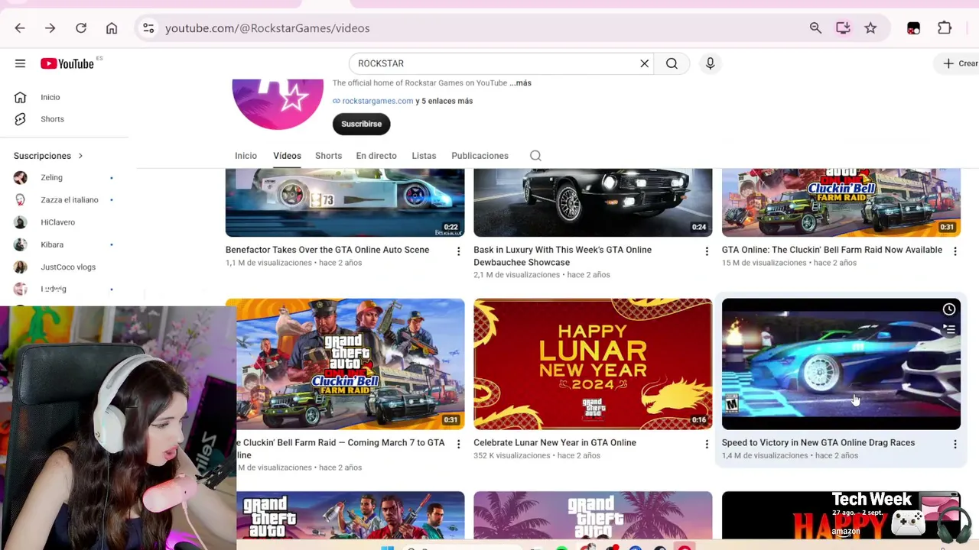The width and height of the screenshot is (979, 550).
Task: Add Drag Races video to Watch Later
Action: tap(948, 309)
